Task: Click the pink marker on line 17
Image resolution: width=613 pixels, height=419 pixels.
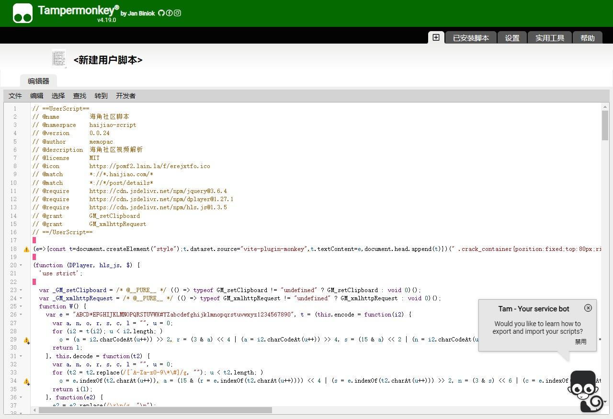Action: pyautogui.click(x=34, y=240)
